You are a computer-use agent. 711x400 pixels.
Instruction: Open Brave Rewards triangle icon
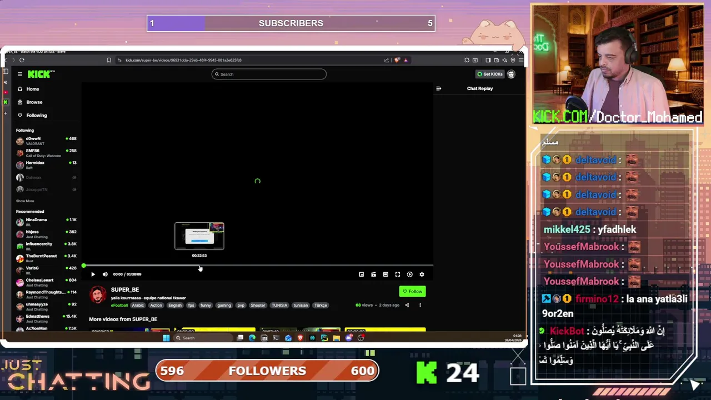[x=405, y=60]
